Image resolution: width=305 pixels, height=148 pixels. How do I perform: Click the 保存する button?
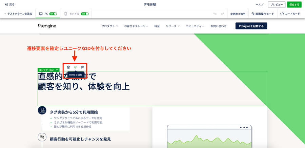tap(294, 5)
